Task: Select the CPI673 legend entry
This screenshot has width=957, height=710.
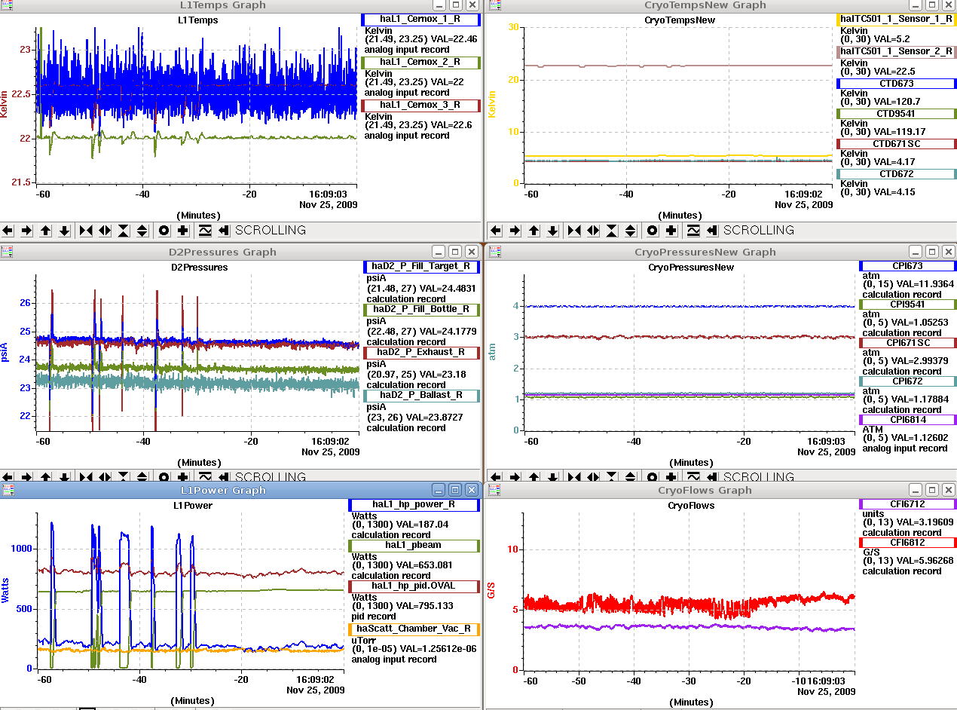Action: click(907, 266)
